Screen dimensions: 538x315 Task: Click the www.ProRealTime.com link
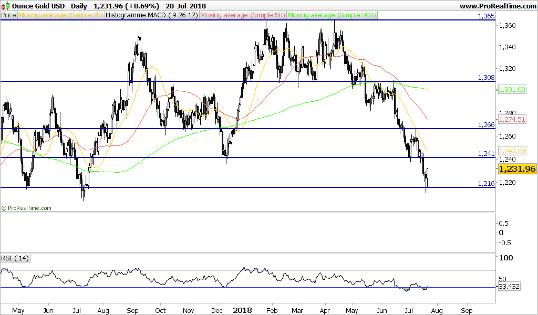tap(498, 6)
